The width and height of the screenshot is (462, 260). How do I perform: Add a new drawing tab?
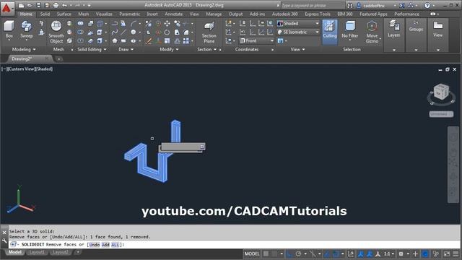58,59
